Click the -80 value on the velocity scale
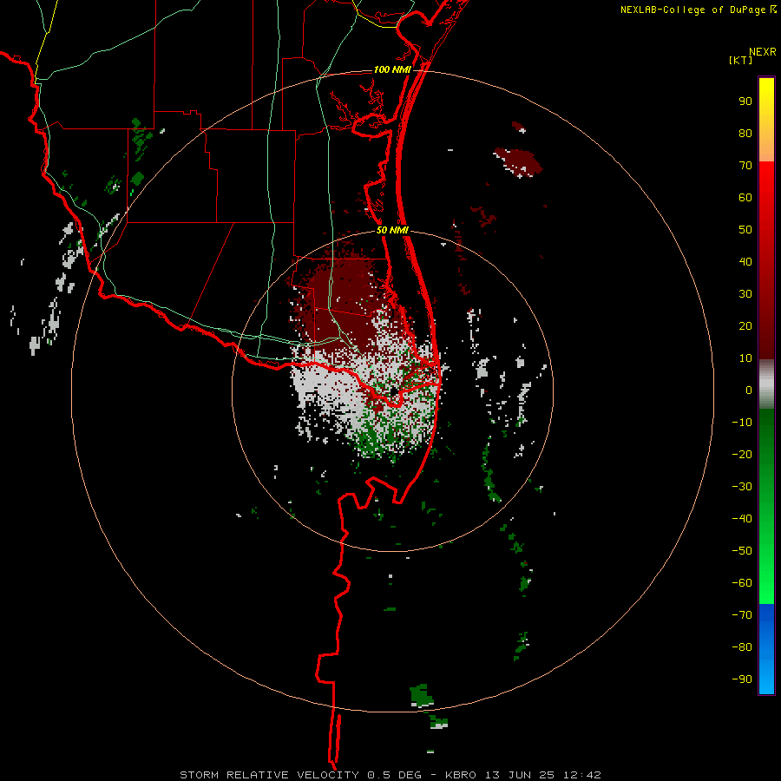 pyautogui.click(x=742, y=647)
